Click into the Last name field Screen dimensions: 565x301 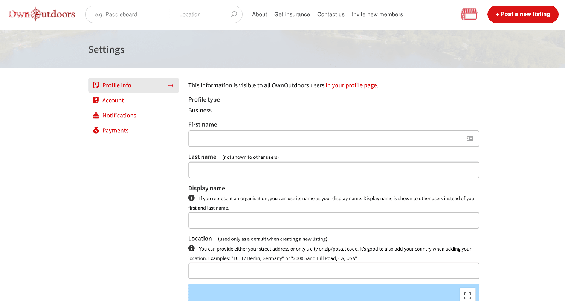(x=334, y=170)
